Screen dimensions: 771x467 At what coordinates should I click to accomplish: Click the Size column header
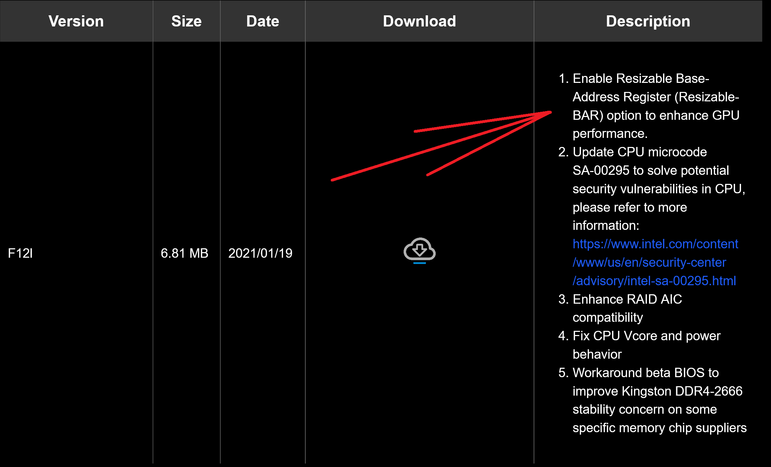coord(186,21)
